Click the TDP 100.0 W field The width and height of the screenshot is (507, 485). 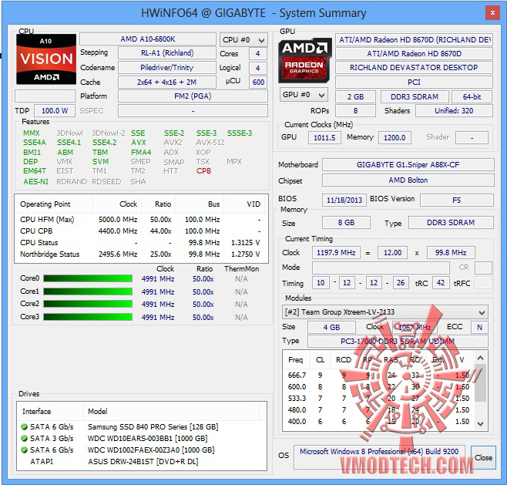point(55,111)
